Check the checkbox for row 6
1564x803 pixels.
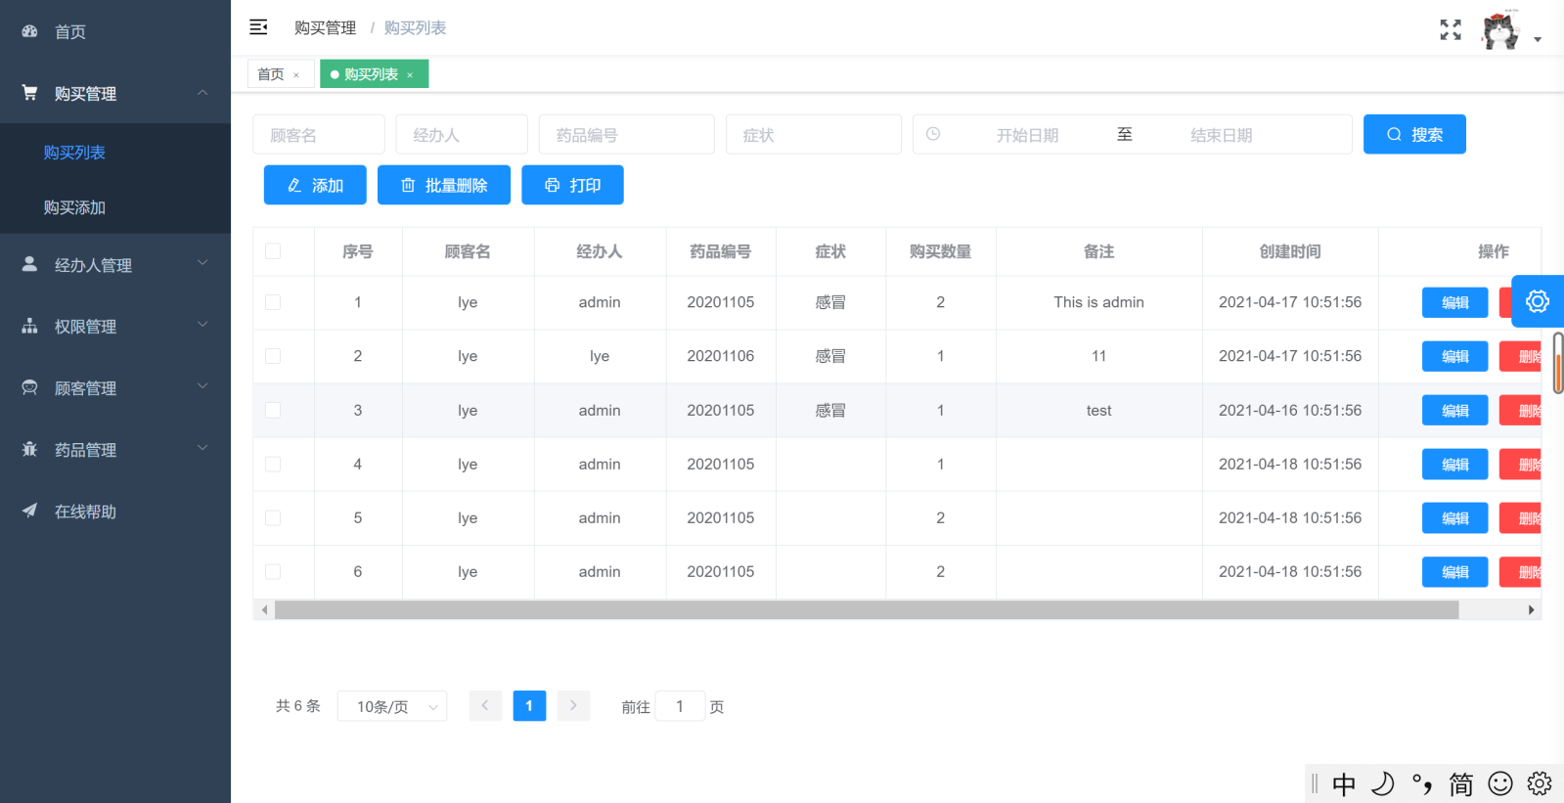pos(273,572)
